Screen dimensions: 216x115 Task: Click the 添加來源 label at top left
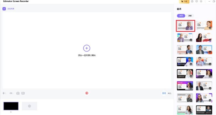pos(11,9)
